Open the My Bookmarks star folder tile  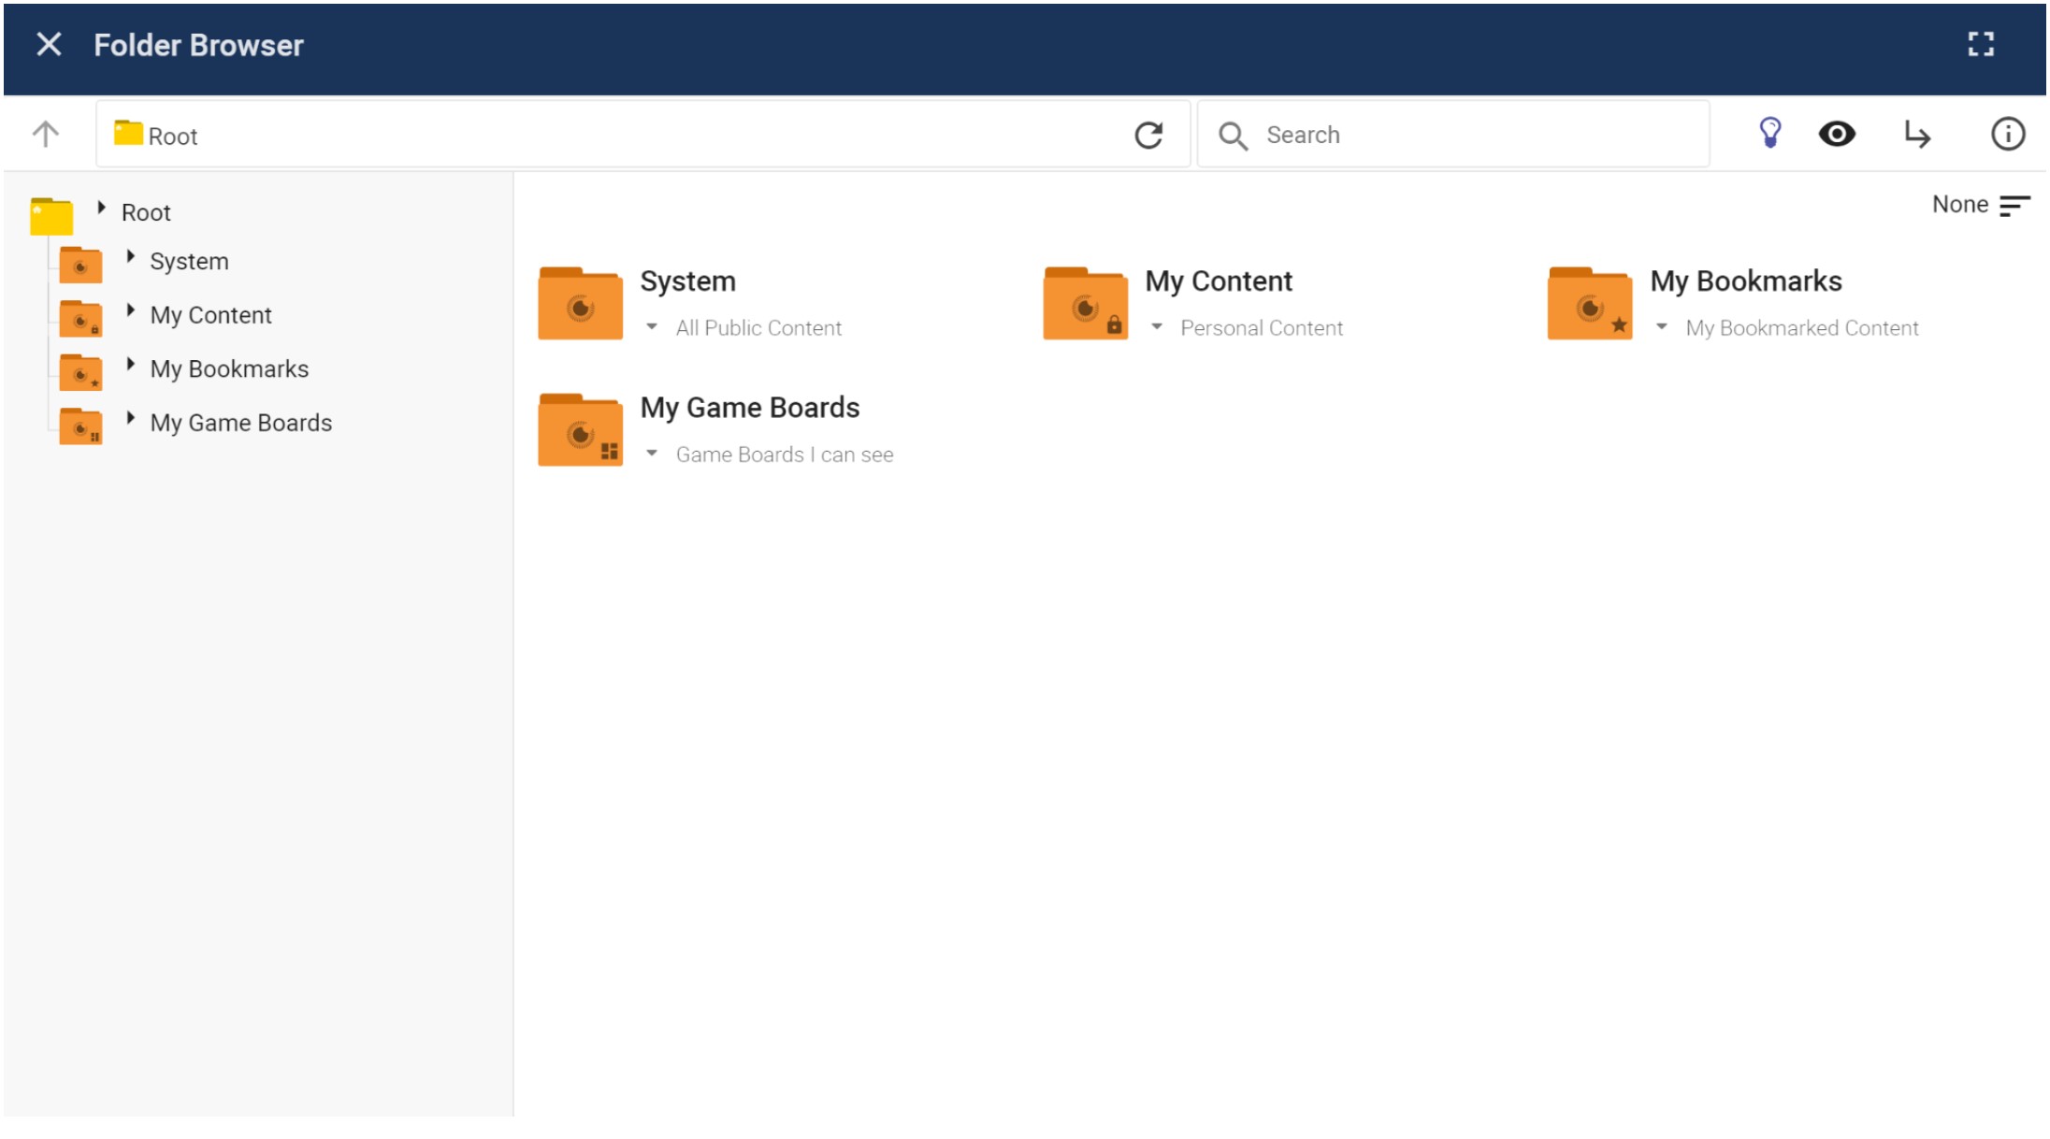coord(1590,303)
